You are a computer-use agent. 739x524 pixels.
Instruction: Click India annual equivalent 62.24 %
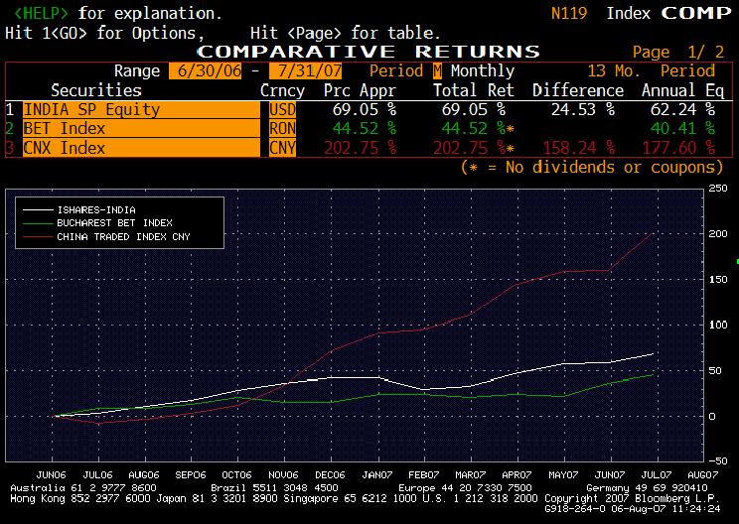pos(683,110)
